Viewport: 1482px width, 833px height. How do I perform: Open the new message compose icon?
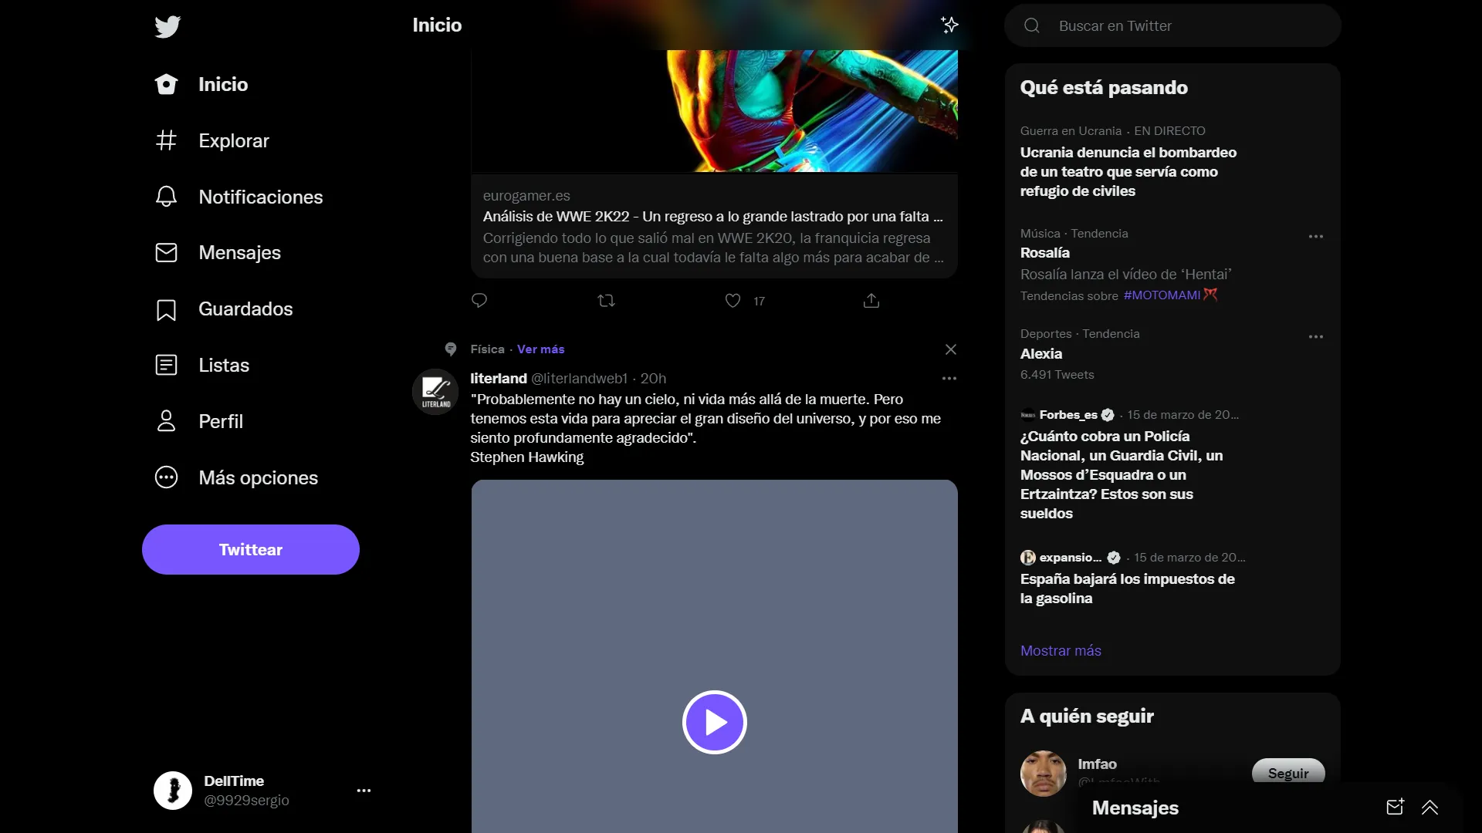1394,808
